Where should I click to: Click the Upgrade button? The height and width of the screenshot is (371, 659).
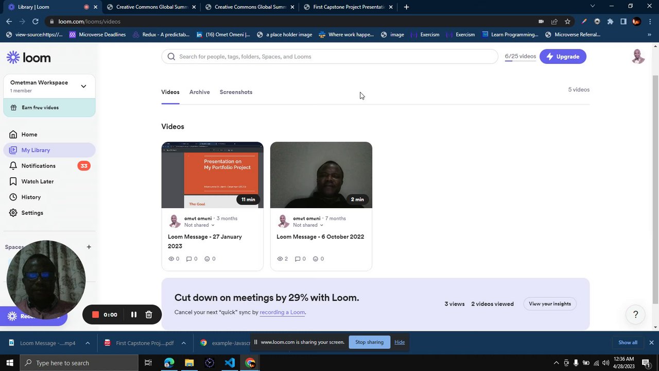click(563, 57)
